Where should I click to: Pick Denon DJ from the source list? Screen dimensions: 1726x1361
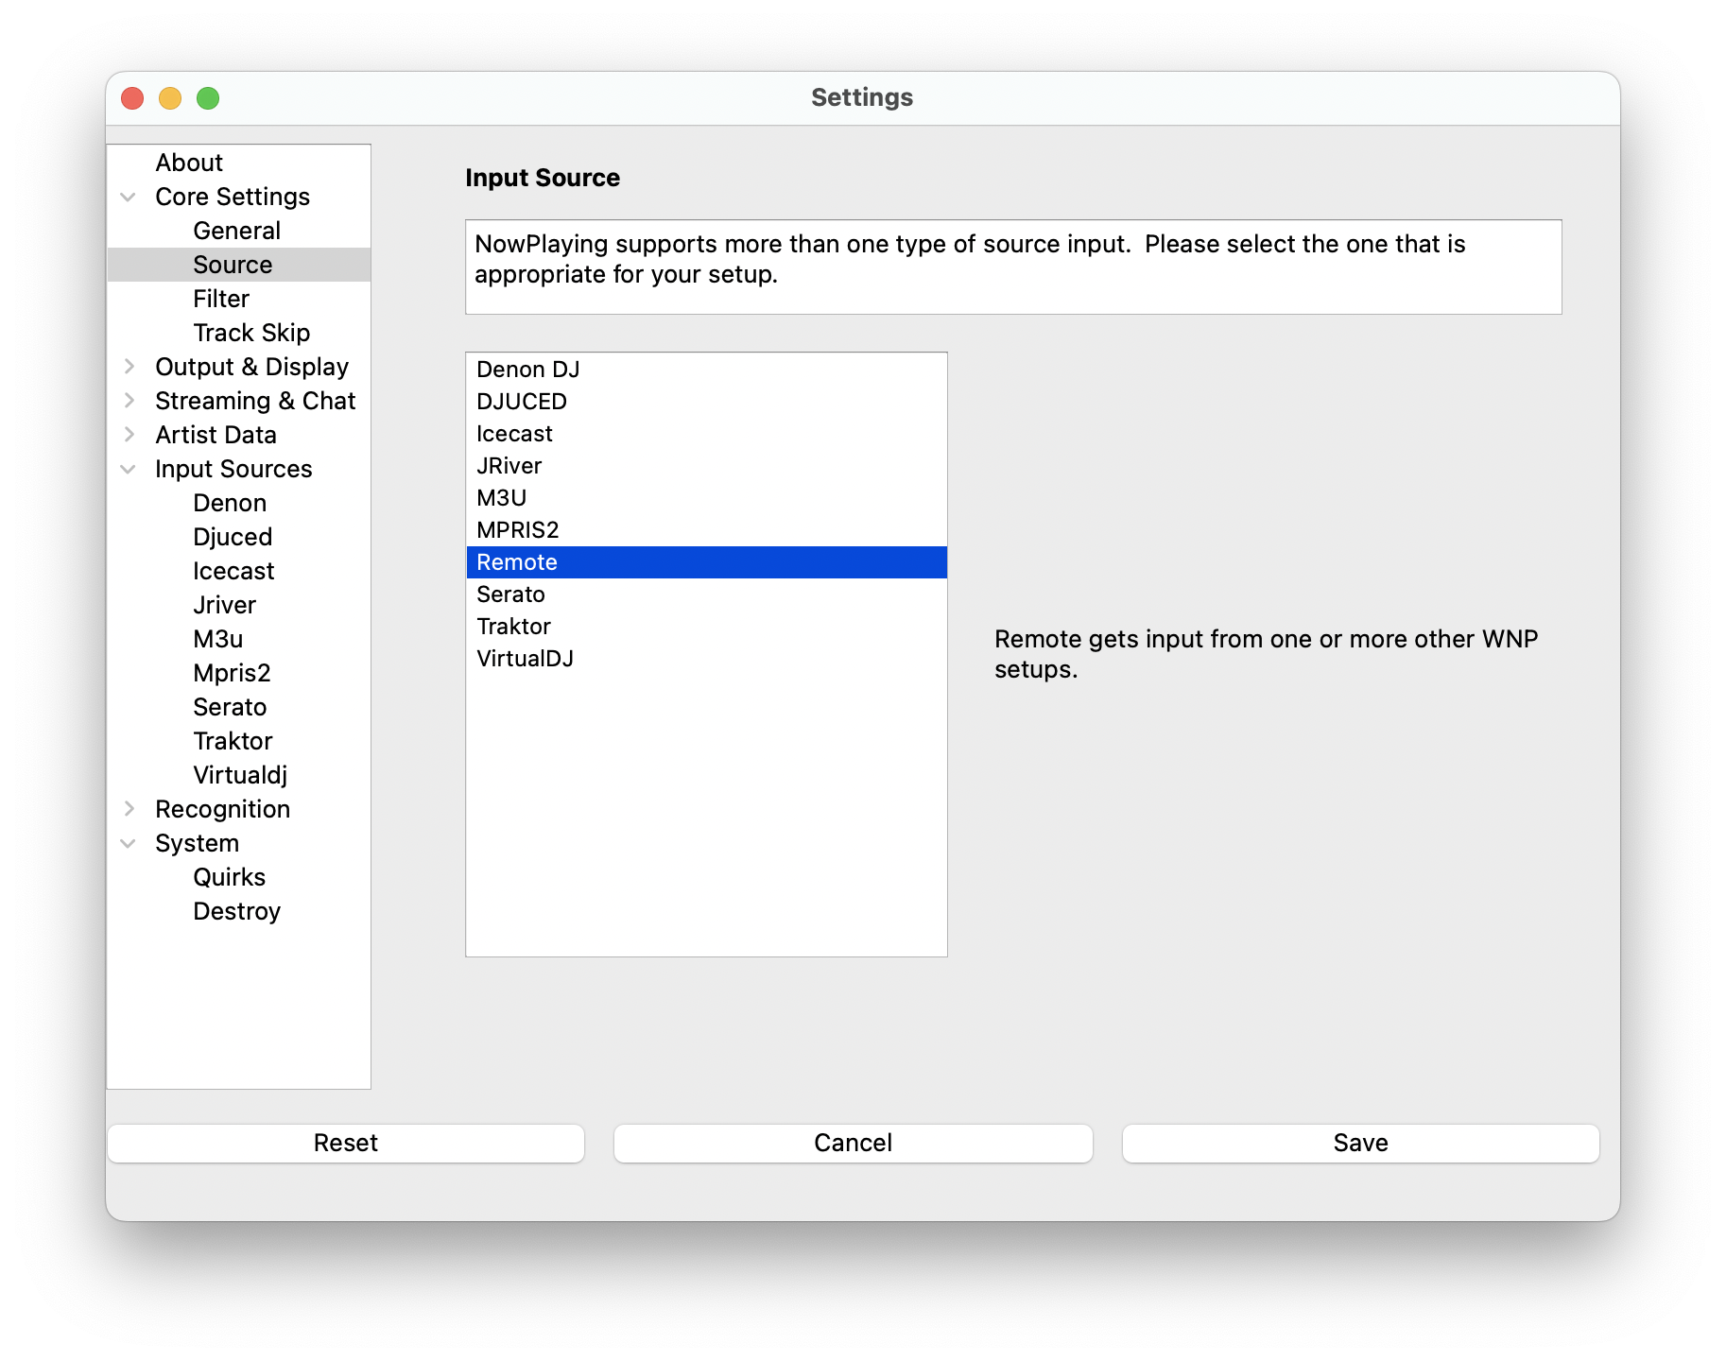pos(527,370)
